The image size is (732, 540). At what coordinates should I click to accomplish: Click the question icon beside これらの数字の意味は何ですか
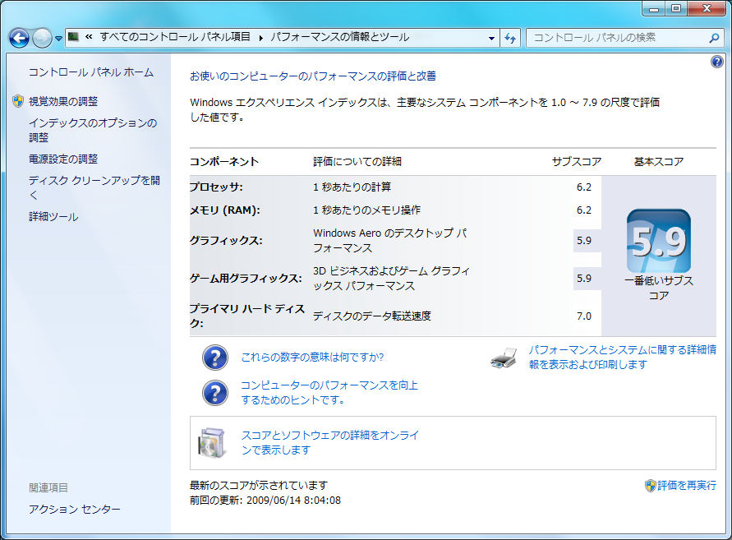[214, 358]
